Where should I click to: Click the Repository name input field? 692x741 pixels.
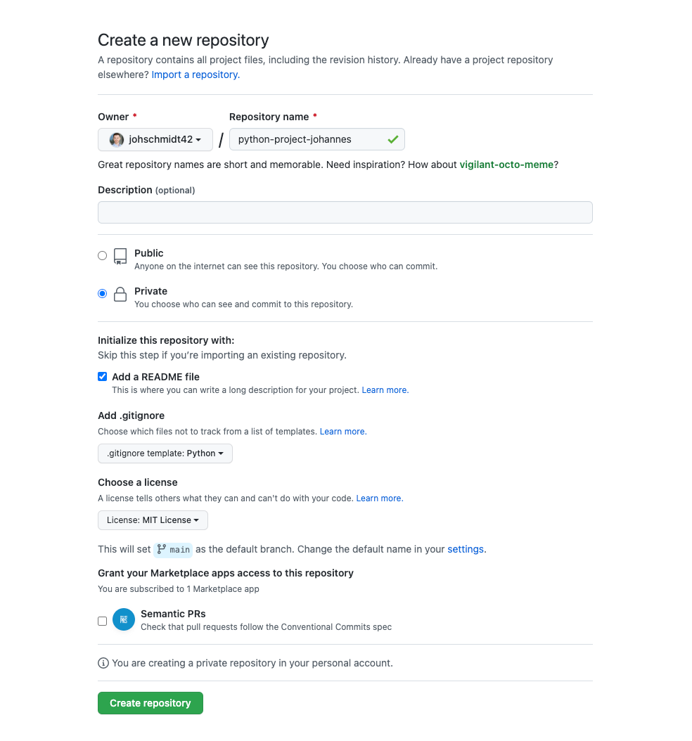click(309, 140)
